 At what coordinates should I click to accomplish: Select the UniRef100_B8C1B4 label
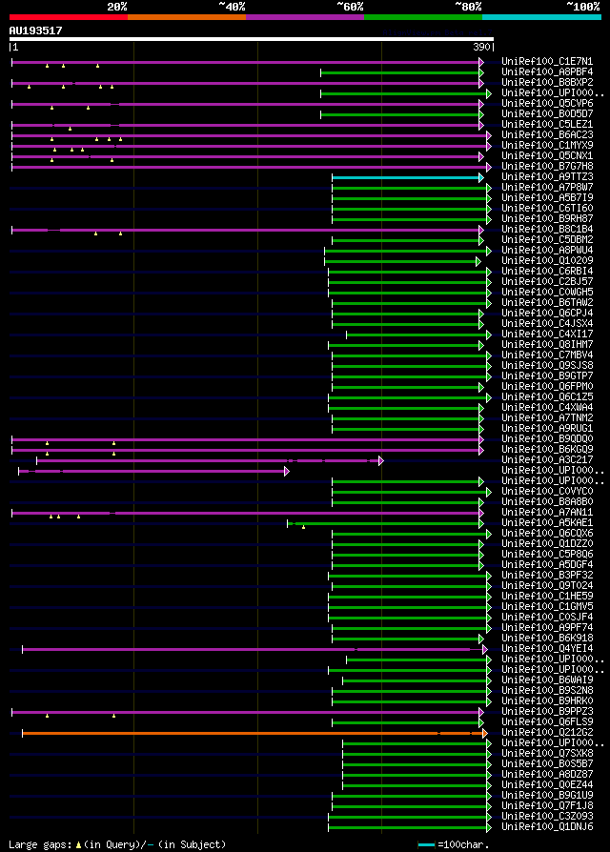coord(547,230)
